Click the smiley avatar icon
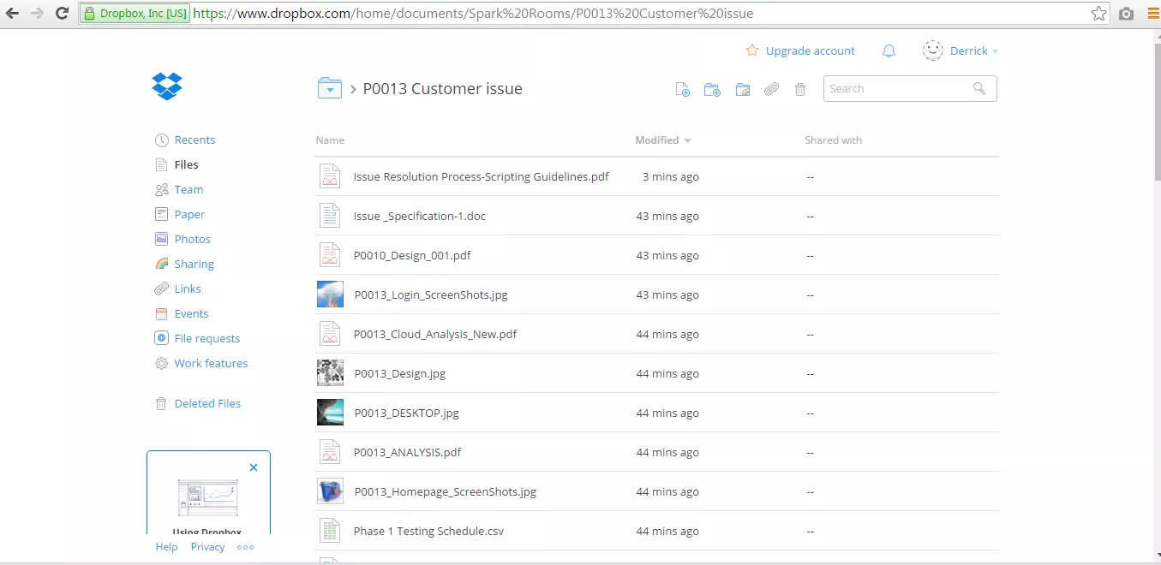This screenshot has height=565, width=1161. (x=933, y=51)
